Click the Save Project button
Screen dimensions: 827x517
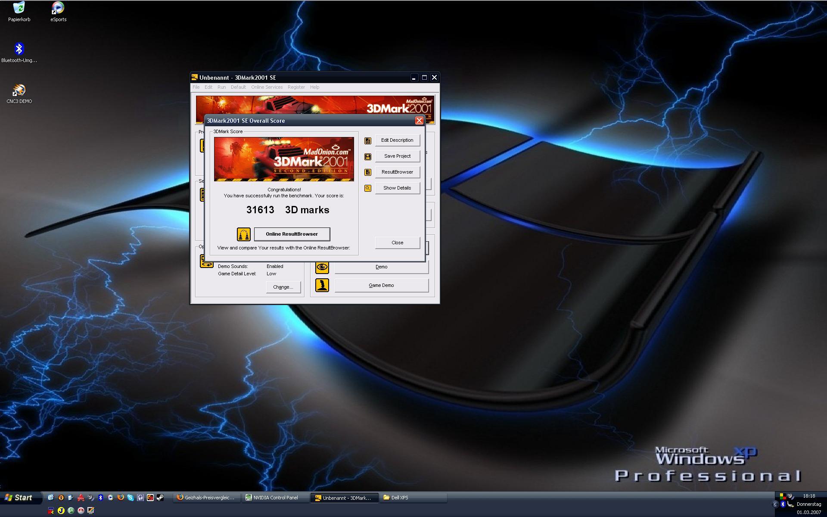pyautogui.click(x=397, y=156)
